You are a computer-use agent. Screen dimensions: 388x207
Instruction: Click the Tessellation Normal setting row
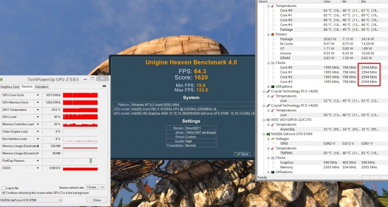191,146
